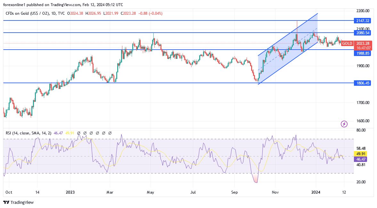377x208 pixels.
Task: Select the shaded blue ascending channel drawing
Action: 288,49
